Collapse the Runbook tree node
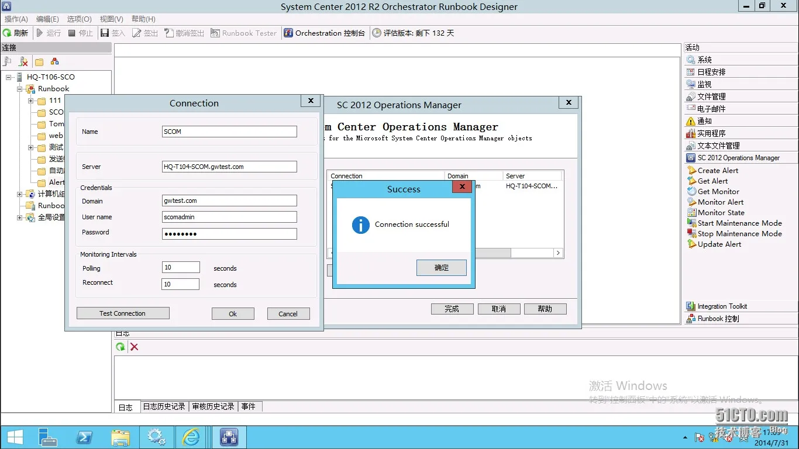 tap(20, 89)
